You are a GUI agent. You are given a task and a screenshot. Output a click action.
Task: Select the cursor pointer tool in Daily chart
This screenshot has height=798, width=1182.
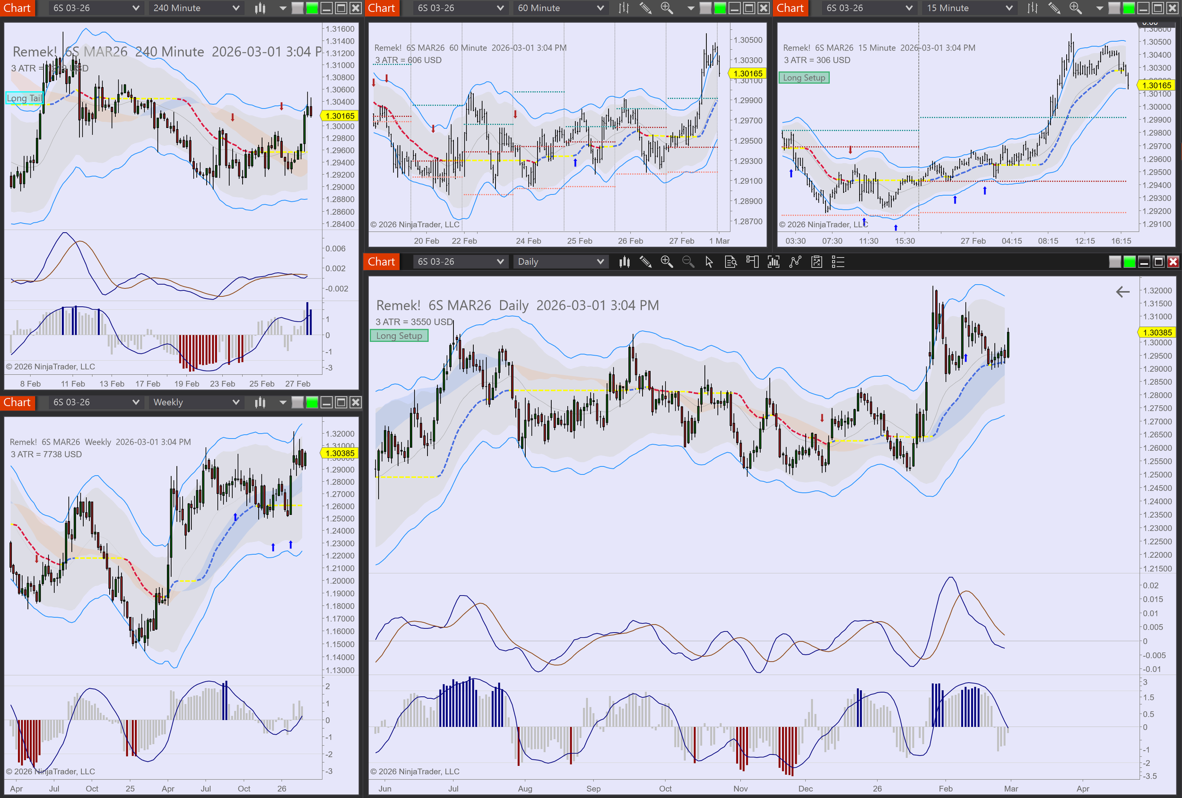(x=709, y=262)
